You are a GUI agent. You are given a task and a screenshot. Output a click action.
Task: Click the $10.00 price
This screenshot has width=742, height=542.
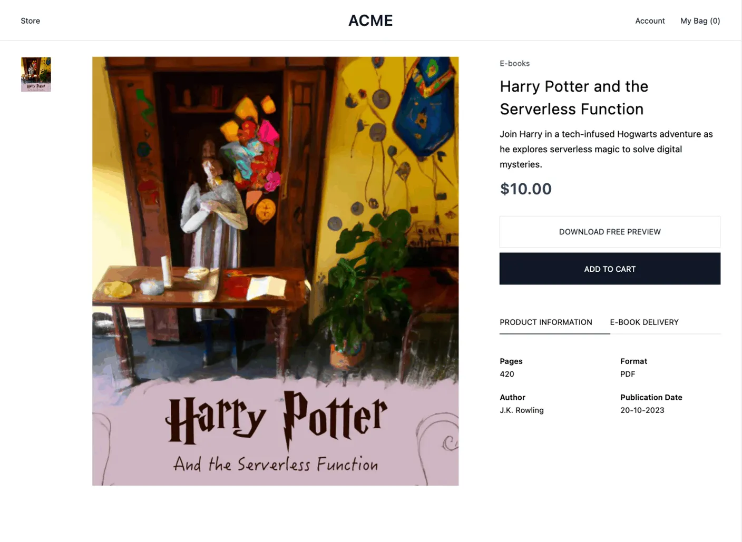point(525,189)
